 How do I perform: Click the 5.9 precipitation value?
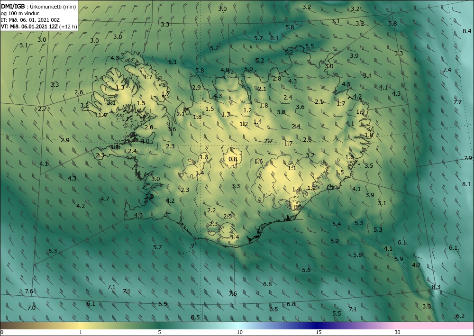click(x=399, y=259)
